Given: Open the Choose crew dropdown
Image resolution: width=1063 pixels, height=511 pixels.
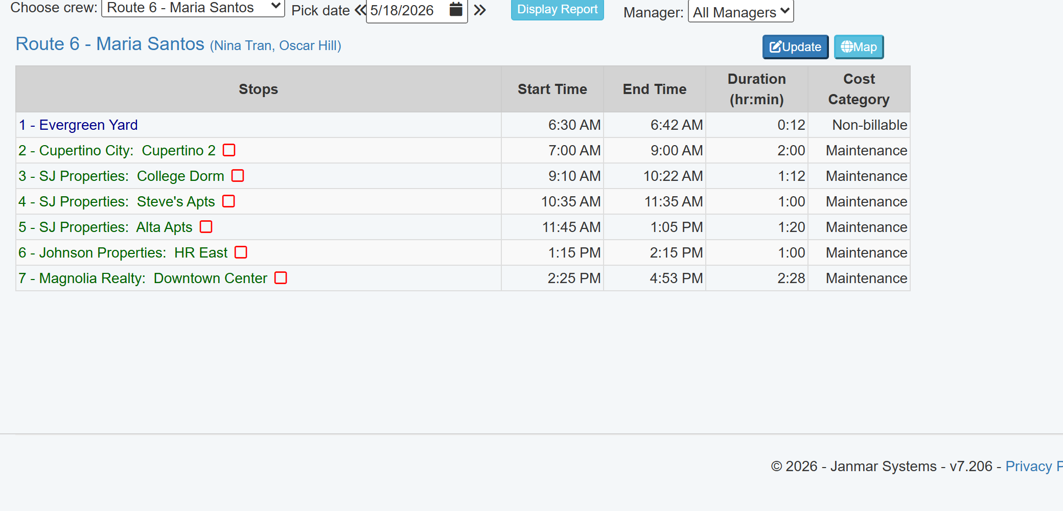Looking at the screenshot, I should [193, 8].
